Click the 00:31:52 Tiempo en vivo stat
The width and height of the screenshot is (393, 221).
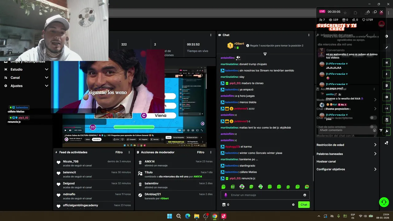point(197,48)
